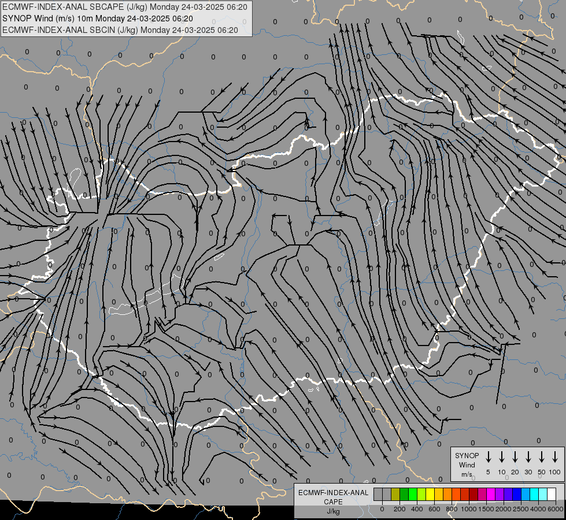Click the '30' value in the wind legend

pos(528,472)
